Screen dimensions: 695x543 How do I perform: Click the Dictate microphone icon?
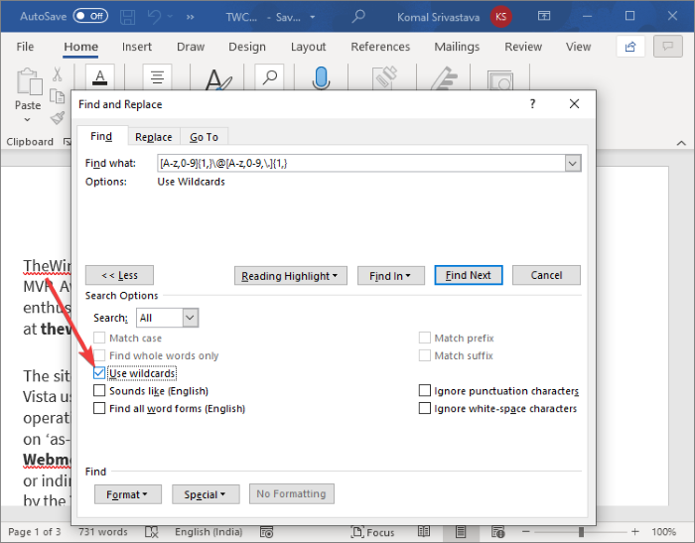pos(321,77)
